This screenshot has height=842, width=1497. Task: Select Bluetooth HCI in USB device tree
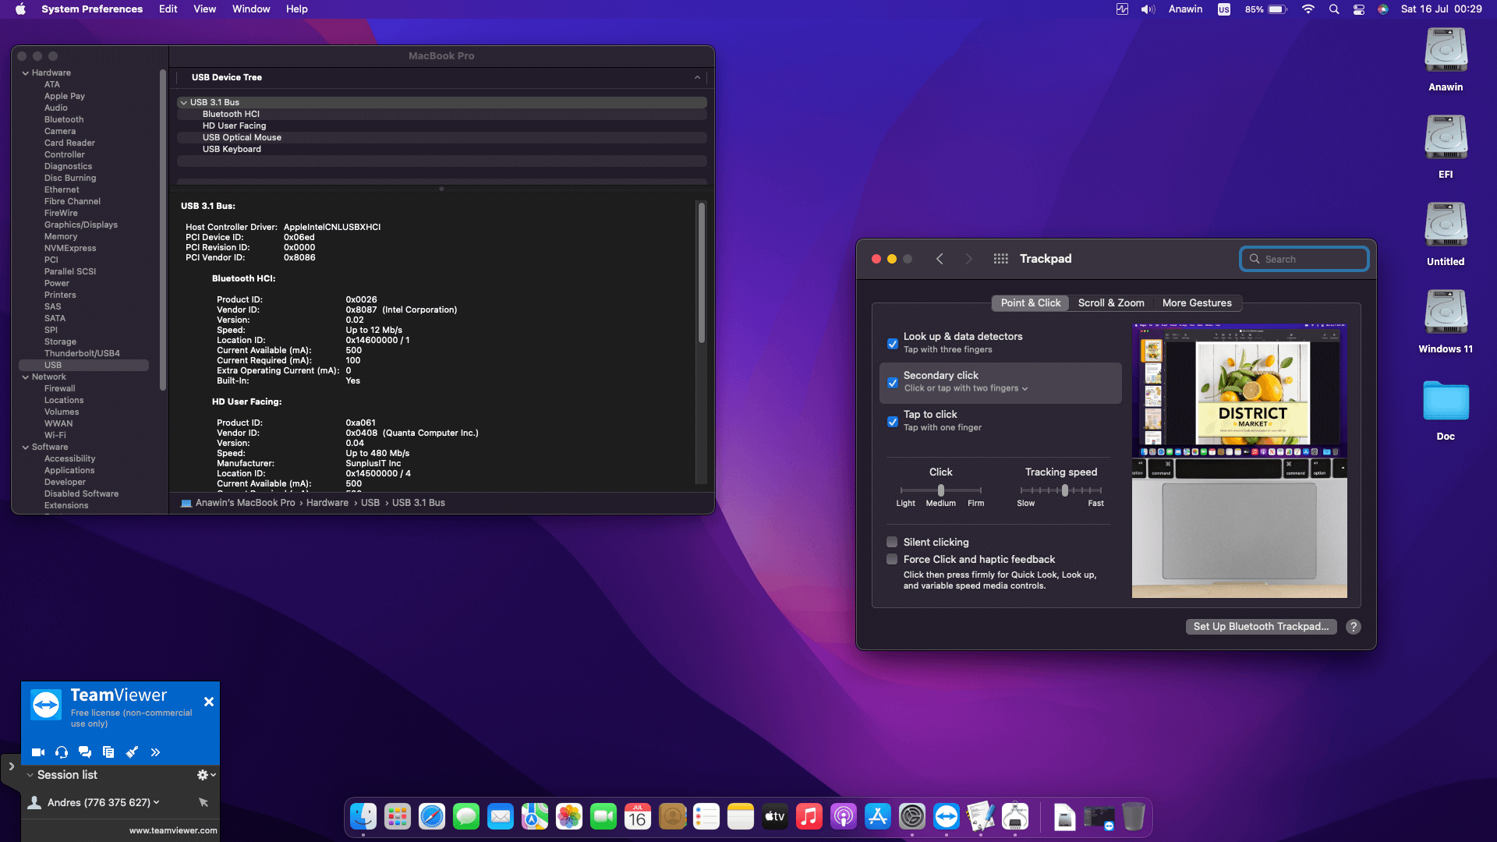coord(231,114)
